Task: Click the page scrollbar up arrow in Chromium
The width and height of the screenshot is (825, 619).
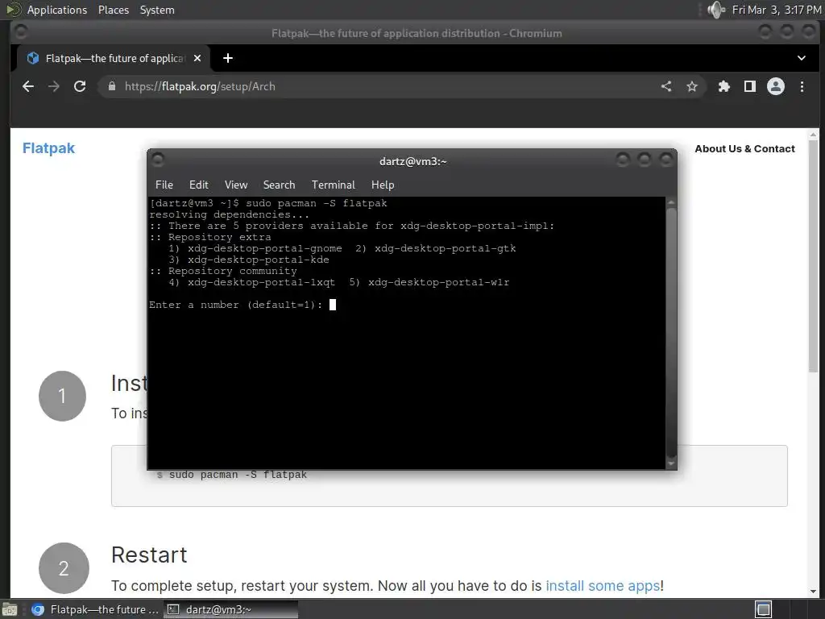Action: (814, 135)
